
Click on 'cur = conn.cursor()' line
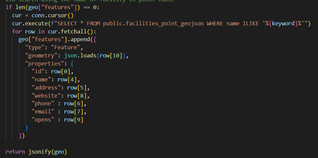tap(43, 16)
